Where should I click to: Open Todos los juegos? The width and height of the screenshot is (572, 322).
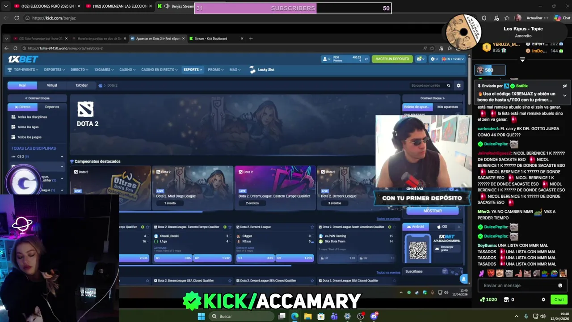pos(29,137)
